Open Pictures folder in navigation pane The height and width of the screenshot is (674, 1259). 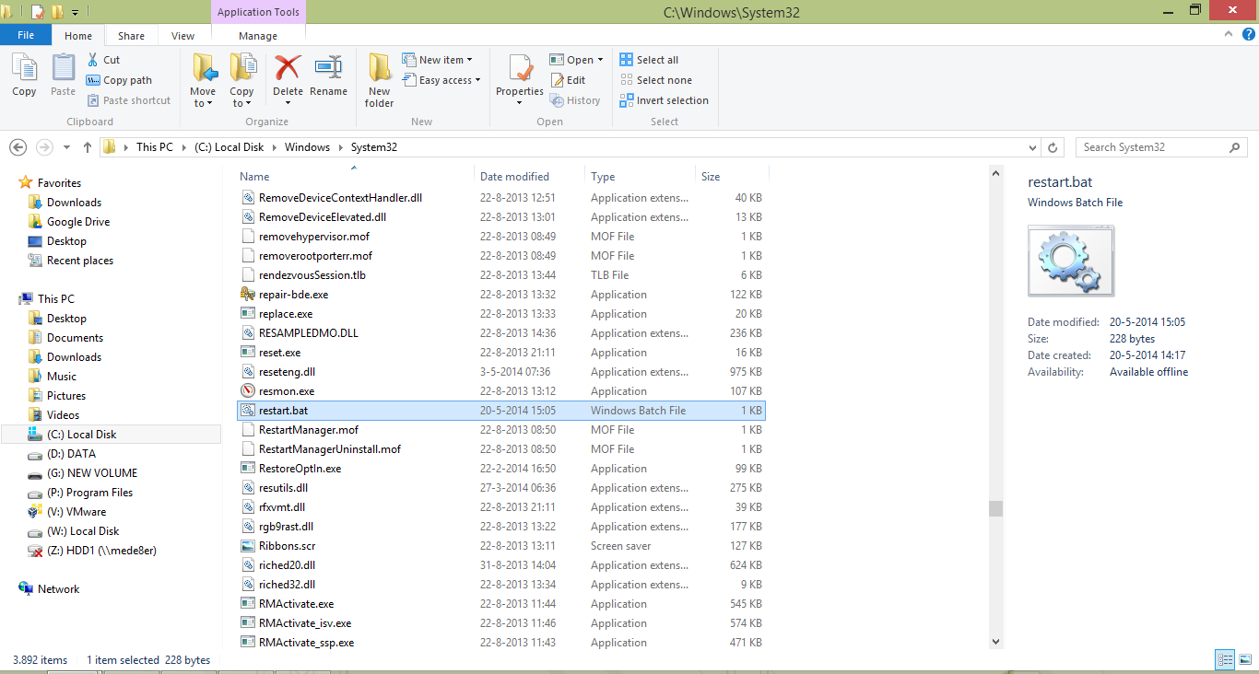(x=66, y=396)
